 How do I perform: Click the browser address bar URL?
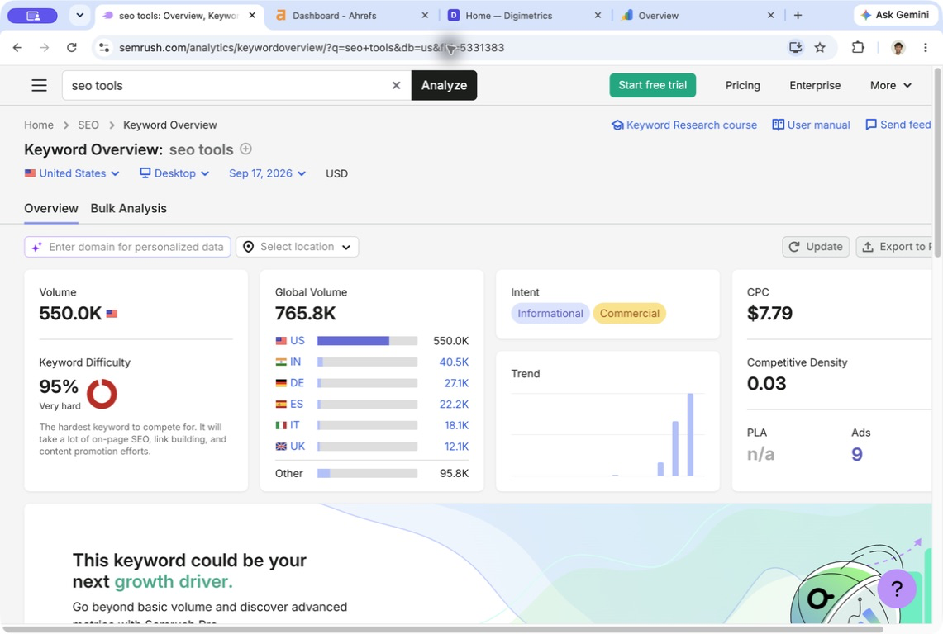(x=312, y=48)
